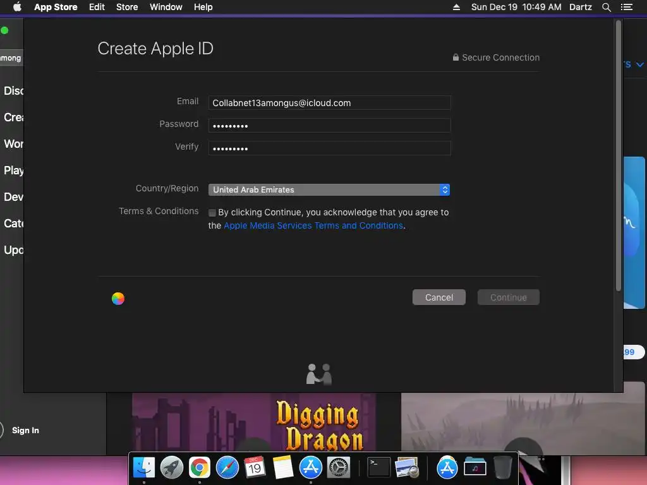Open Launchpad rocket in the Dock
The width and height of the screenshot is (647, 485).
[172, 467]
